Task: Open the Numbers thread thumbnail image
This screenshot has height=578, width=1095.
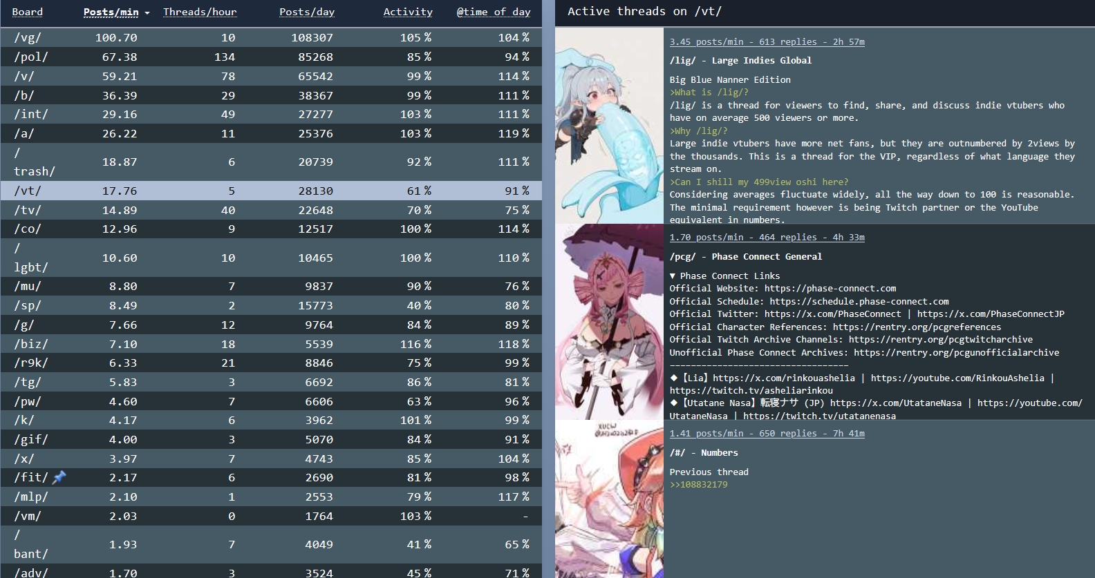Action: [x=609, y=499]
